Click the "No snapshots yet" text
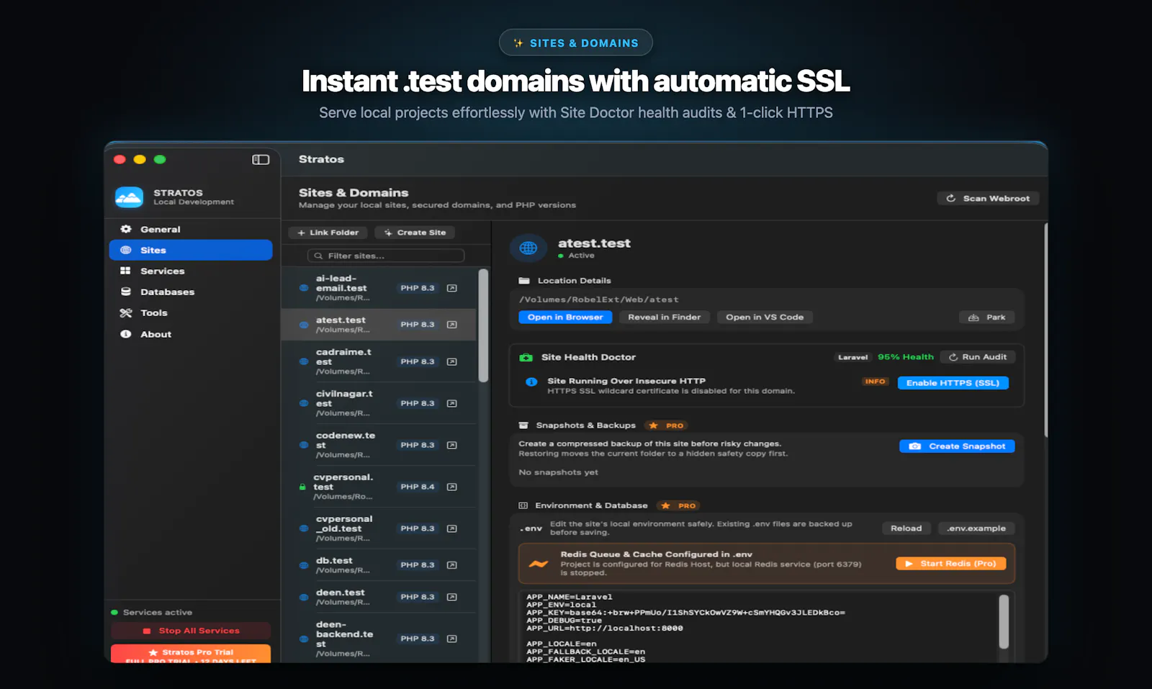The height and width of the screenshot is (689, 1152). 559,472
